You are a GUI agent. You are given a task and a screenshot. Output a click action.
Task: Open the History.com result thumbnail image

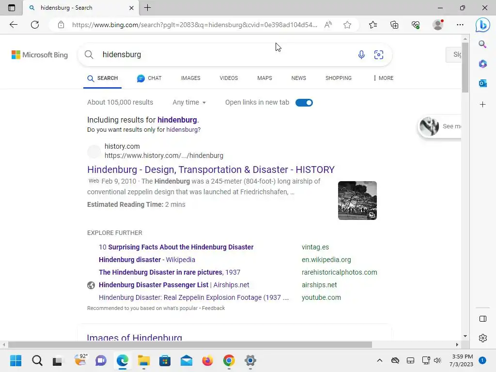[x=357, y=201]
